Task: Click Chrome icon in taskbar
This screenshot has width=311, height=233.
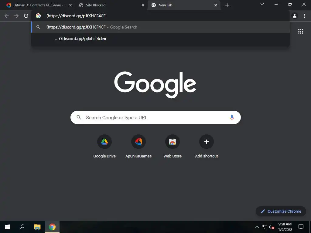Action: point(52,227)
